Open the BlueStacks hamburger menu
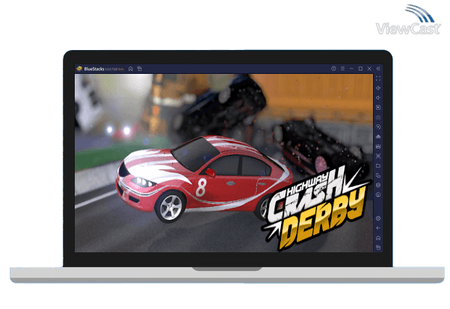Screen dimensions: 450x309 click(x=342, y=69)
